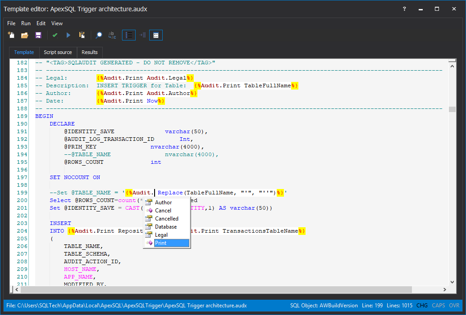Open the Run menu
466x315 pixels.
coord(26,23)
